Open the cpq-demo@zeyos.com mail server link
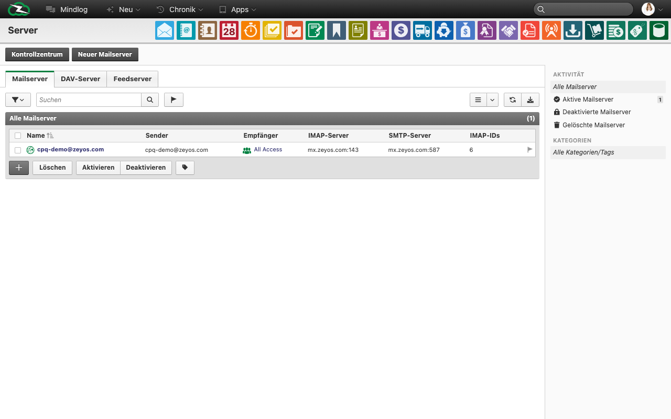This screenshot has height=419, width=671. click(70, 149)
